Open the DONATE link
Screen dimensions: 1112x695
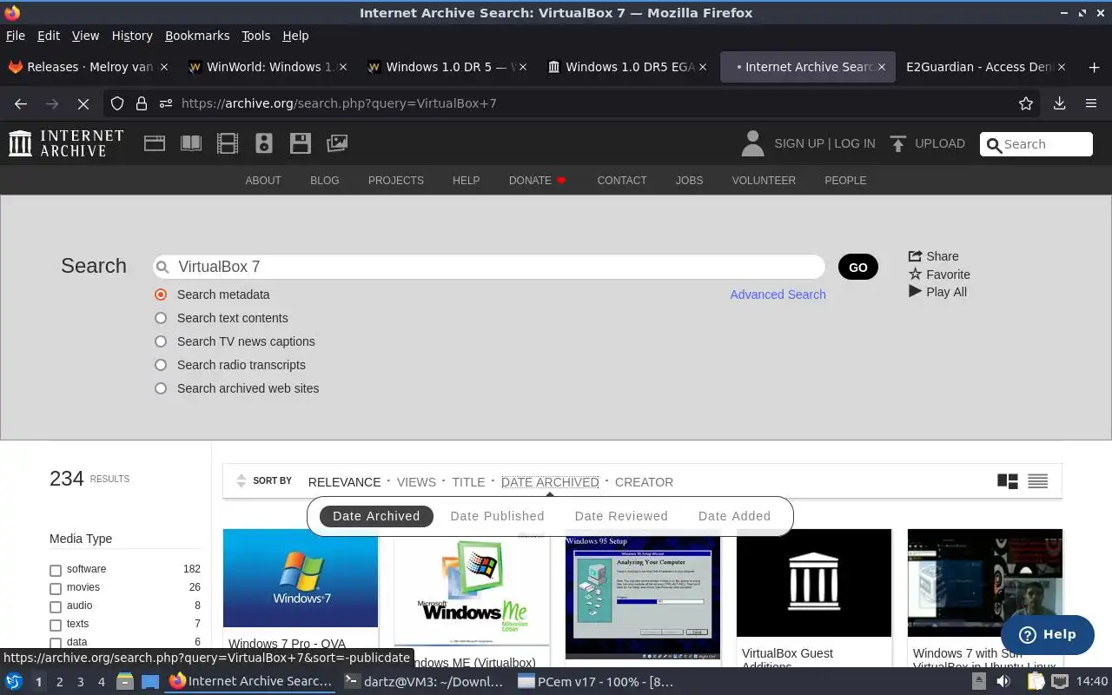tap(537, 181)
